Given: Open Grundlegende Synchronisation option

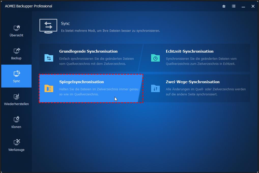Looking at the screenshot, I should click(88, 51).
